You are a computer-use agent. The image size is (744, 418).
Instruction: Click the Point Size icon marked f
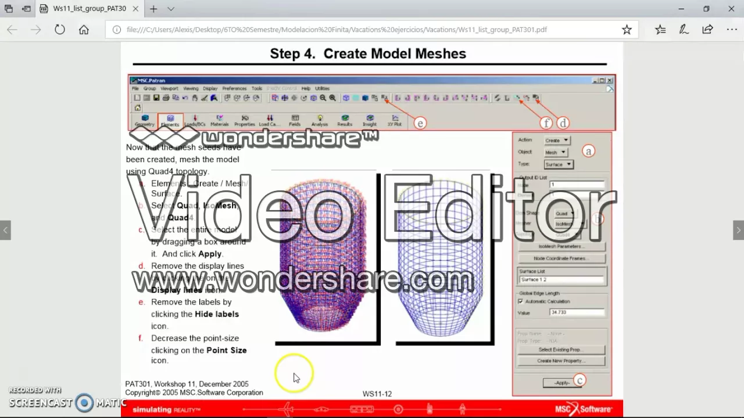[x=517, y=98]
